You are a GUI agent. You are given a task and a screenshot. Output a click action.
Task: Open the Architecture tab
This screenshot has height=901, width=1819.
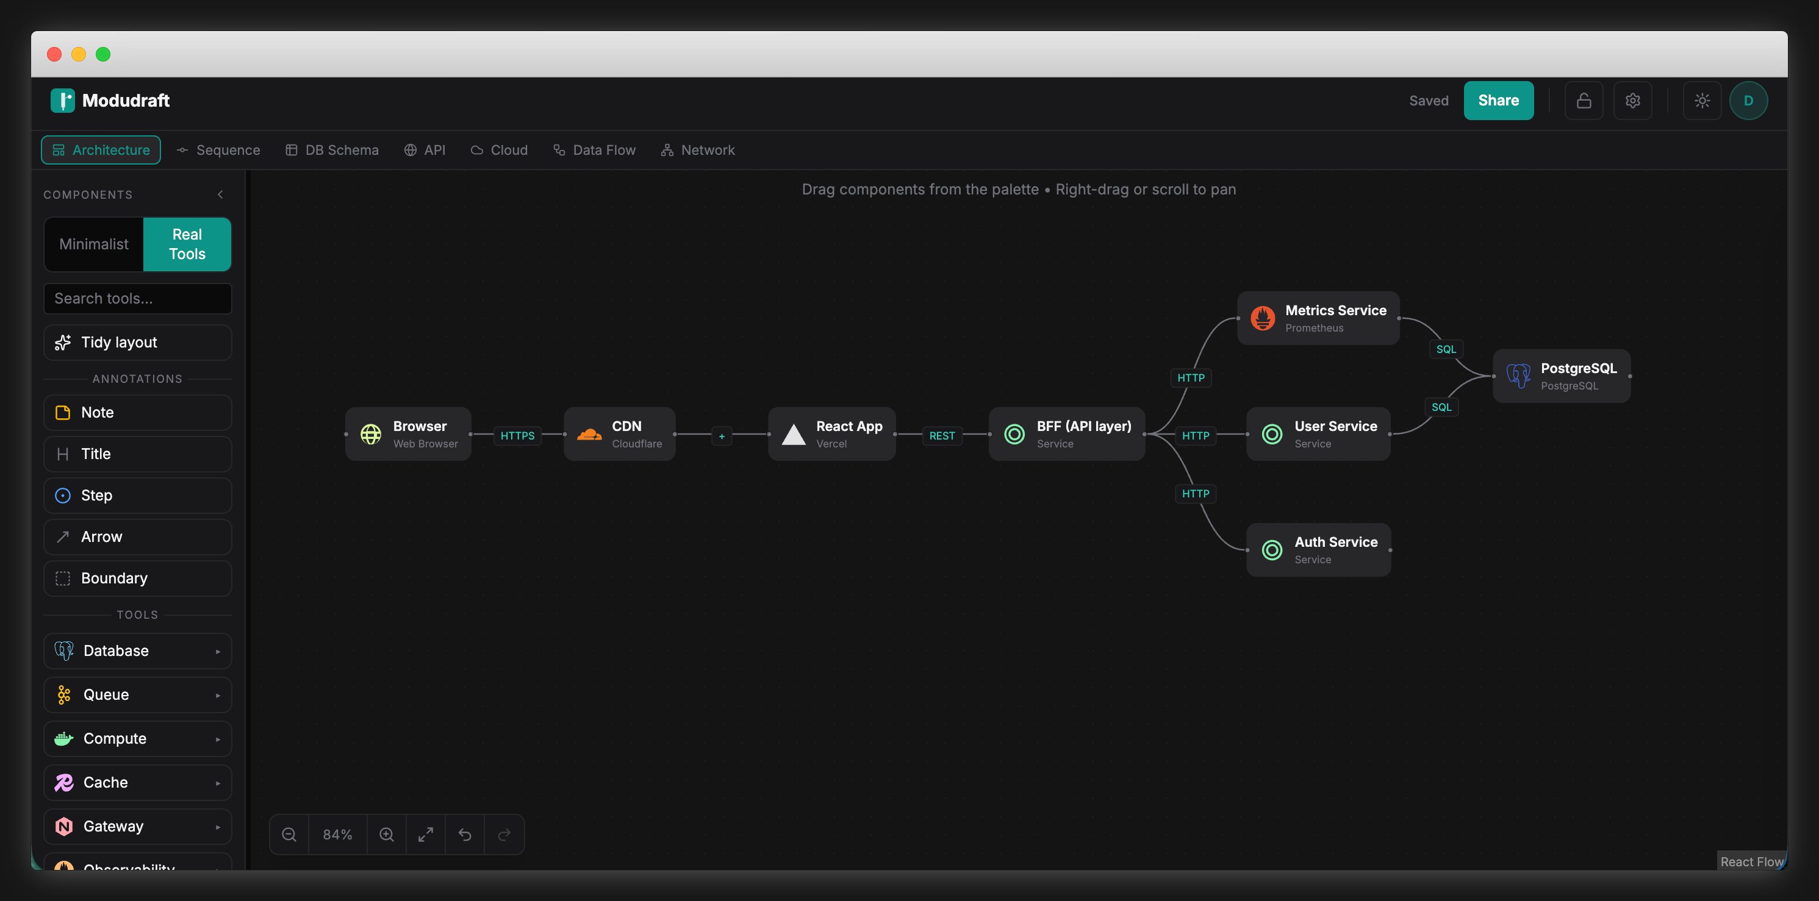click(101, 149)
